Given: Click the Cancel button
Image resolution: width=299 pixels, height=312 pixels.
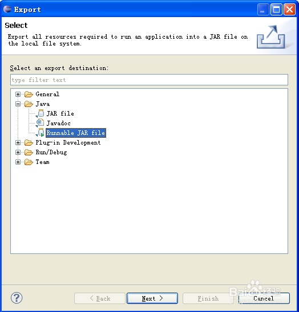Looking at the screenshot, I should (x=264, y=298).
